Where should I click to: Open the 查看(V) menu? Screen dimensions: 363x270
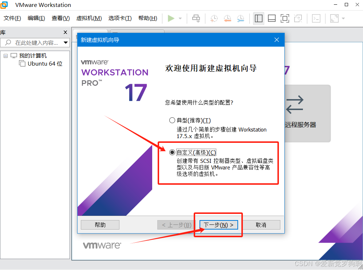click(x=60, y=18)
